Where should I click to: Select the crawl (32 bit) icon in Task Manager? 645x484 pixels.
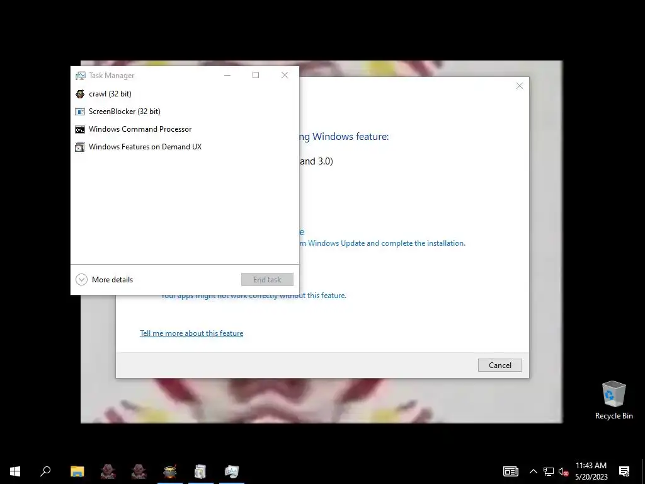80,94
